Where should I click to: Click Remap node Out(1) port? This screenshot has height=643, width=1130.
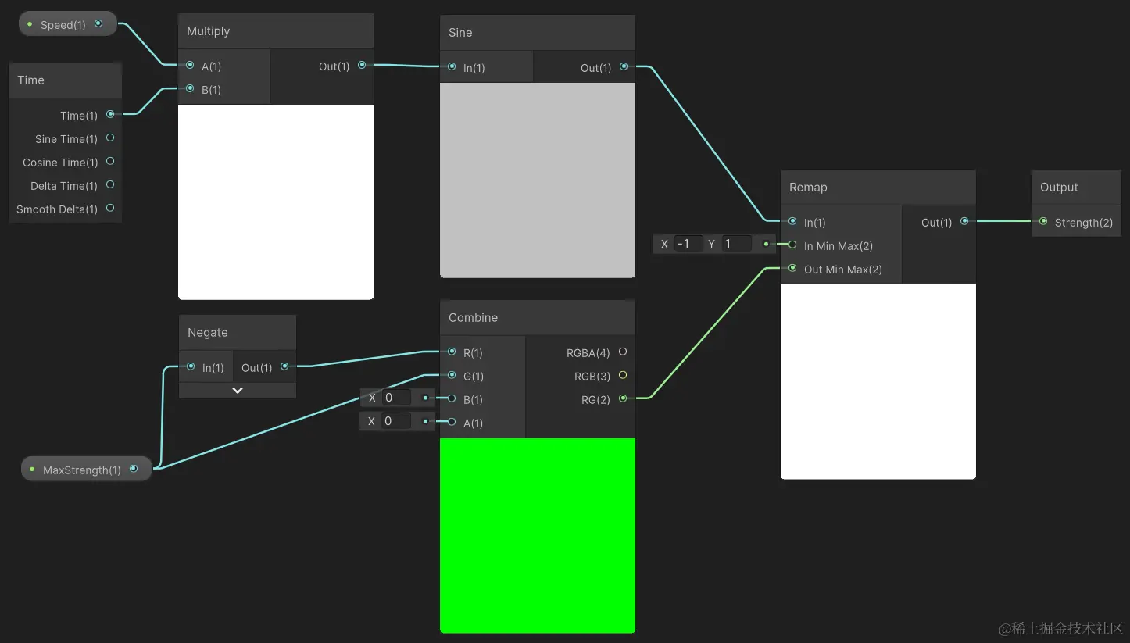click(x=964, y=222)
